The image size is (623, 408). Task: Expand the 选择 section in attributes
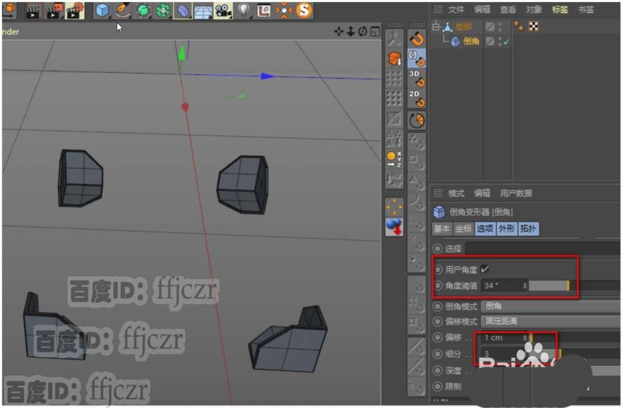438,249
